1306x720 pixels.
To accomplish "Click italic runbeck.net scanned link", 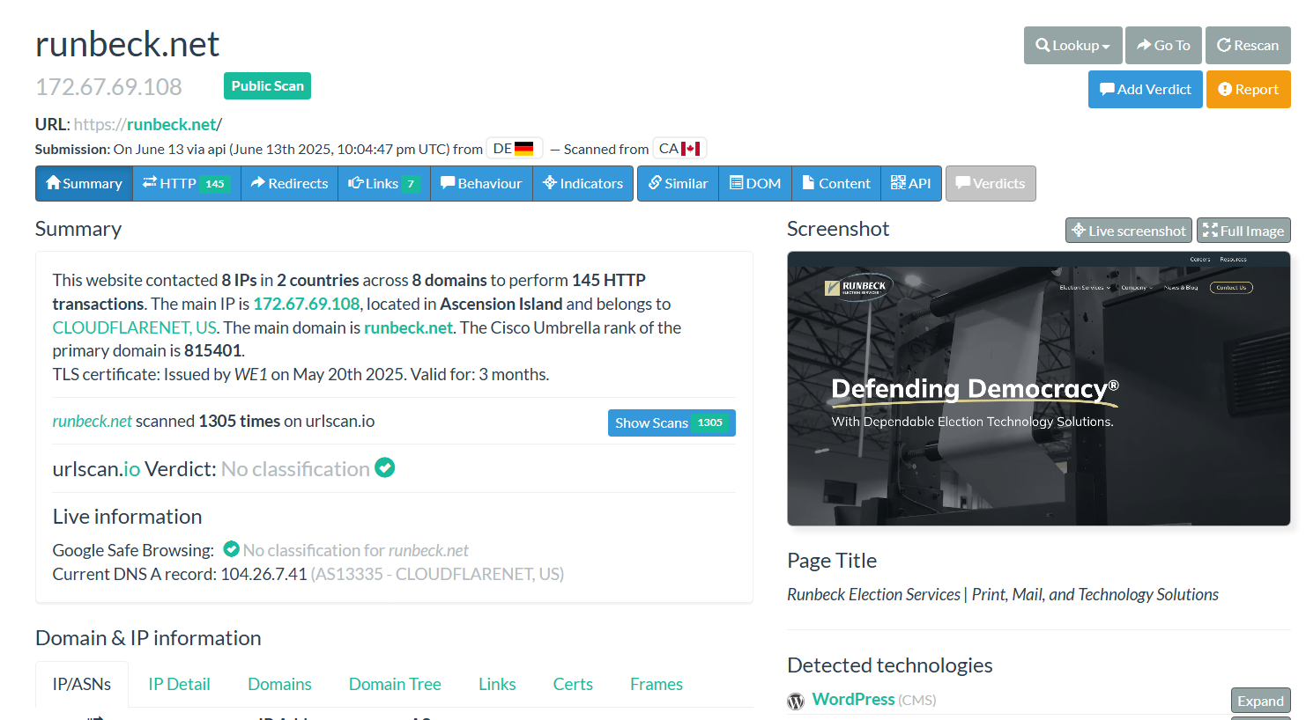I will click(x=92, y=421).
